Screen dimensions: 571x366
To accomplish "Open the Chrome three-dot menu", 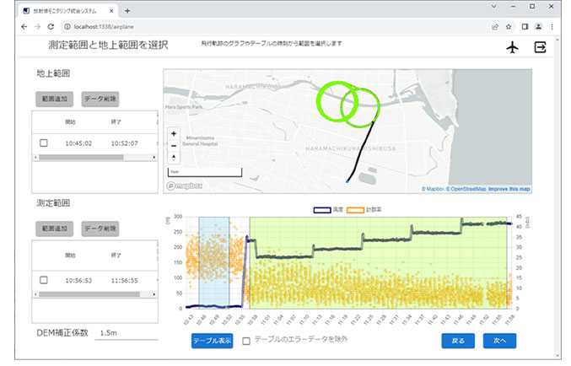I will [552, 27].
